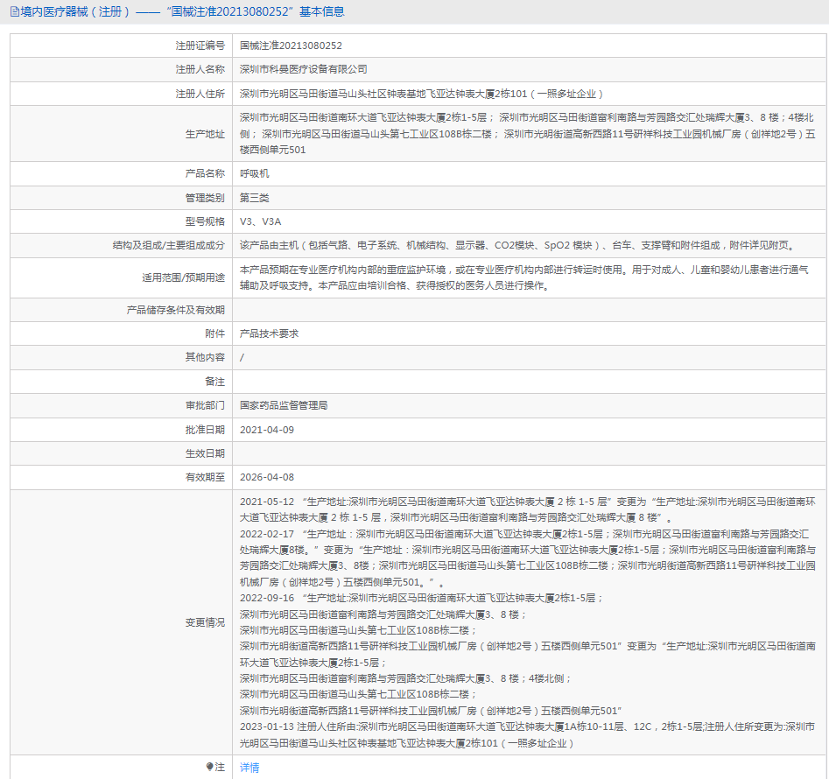
Task: Click the approval date 2021-04-09
Action: [266, 430]
